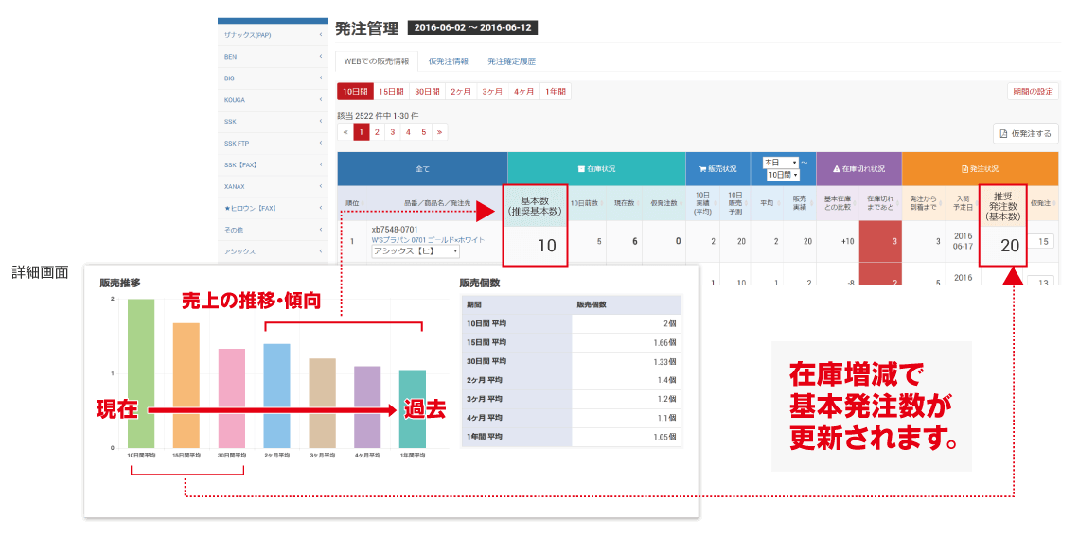
Task: Go to page 4
Action: click(409, 132)
